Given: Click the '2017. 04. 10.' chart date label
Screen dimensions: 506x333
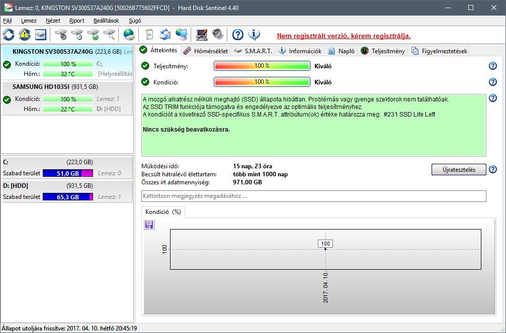Looking at the screenshot, I should pos(325,287).
